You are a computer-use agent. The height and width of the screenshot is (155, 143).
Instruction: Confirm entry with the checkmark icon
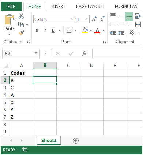71,53
